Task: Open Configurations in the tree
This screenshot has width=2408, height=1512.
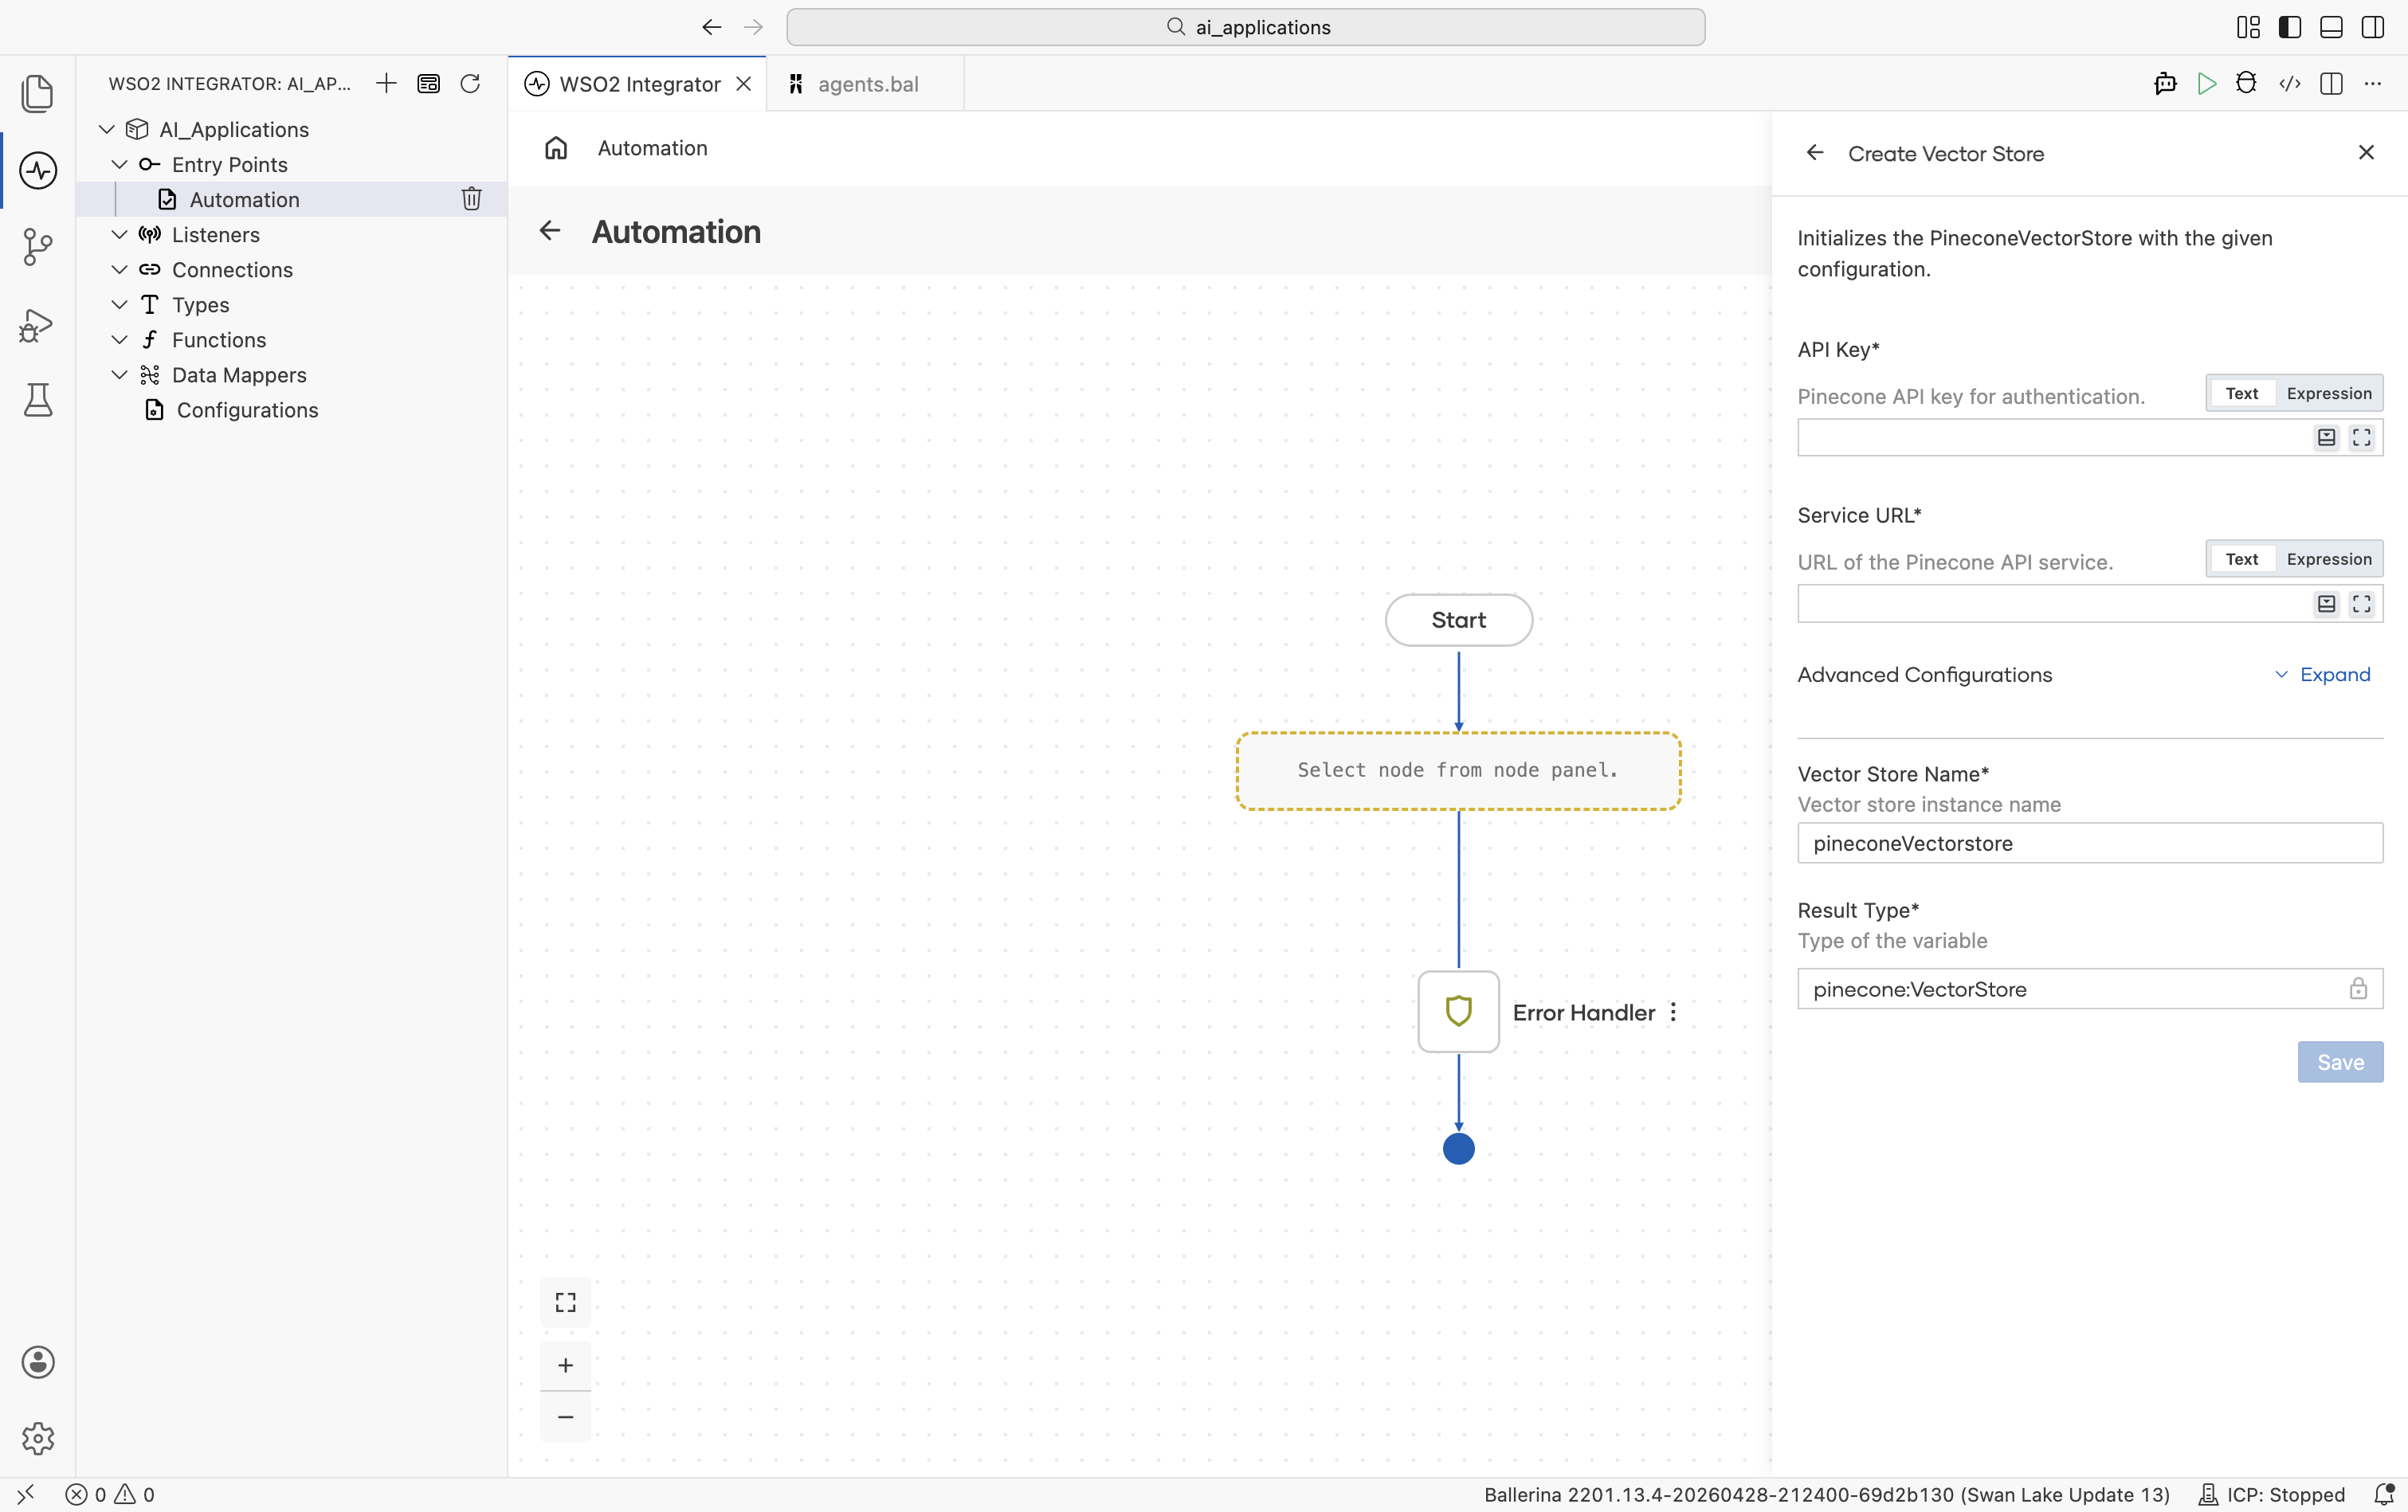Action: pos(292,409)
